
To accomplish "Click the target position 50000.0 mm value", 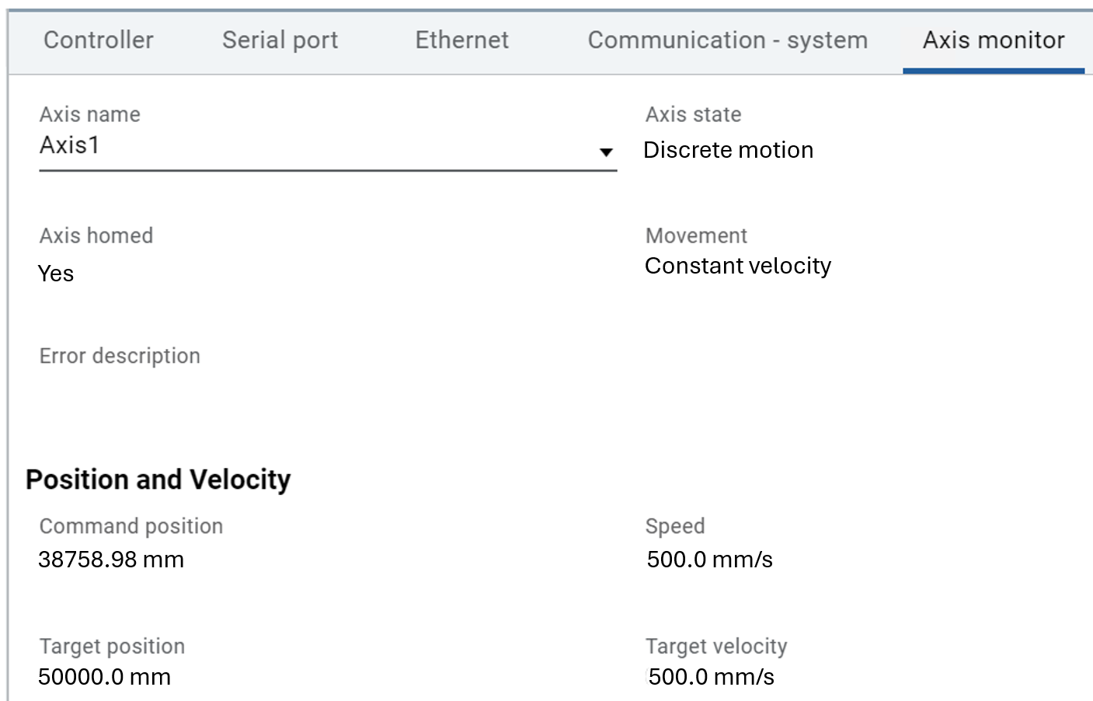I will (104, 677).
